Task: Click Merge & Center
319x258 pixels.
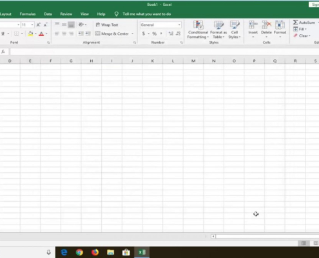Action: pyautogui.click(x=112, y=34)
